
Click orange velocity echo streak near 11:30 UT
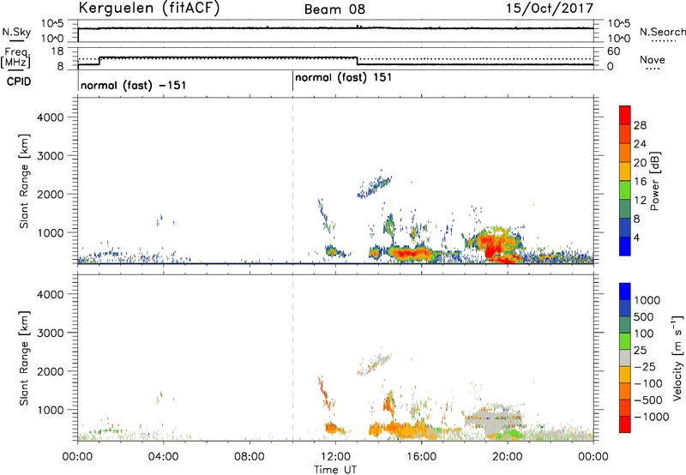click(x=325, y=393)
